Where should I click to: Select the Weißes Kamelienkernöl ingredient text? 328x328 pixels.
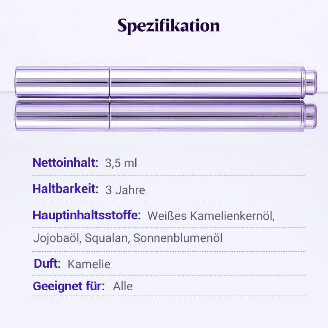[x=211, y=216]
